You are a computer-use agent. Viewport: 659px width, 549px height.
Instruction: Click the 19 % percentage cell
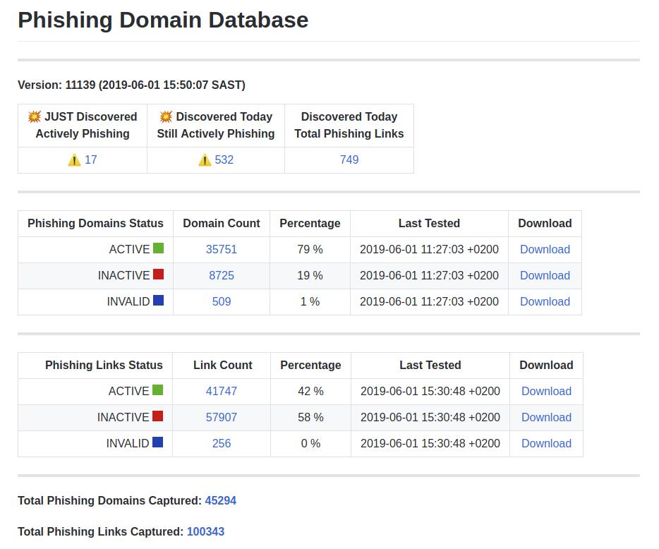(310, 275)
